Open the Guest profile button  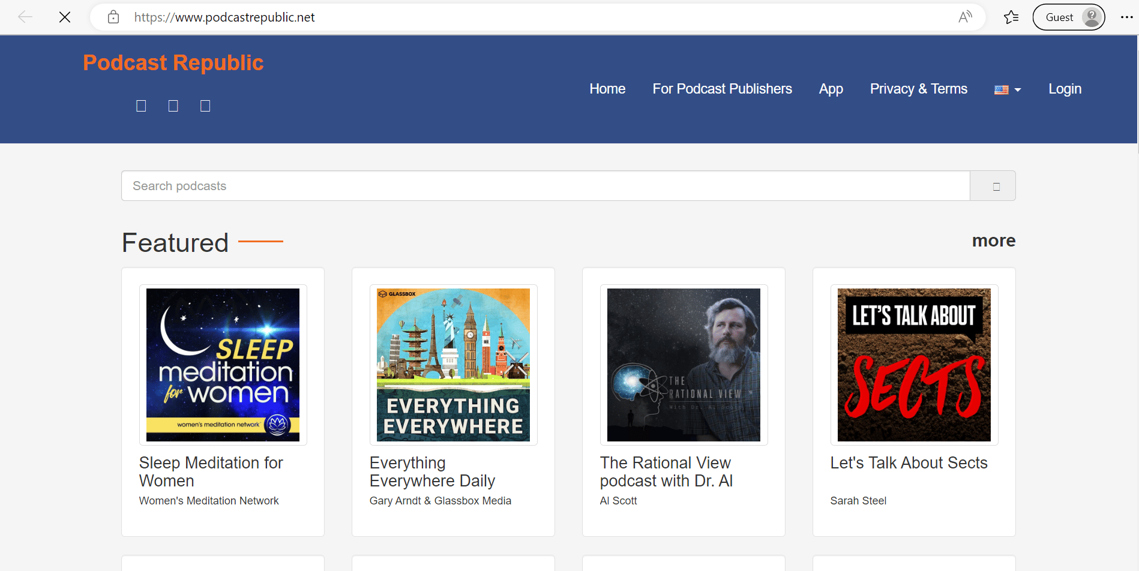[x=1069, y=17]
